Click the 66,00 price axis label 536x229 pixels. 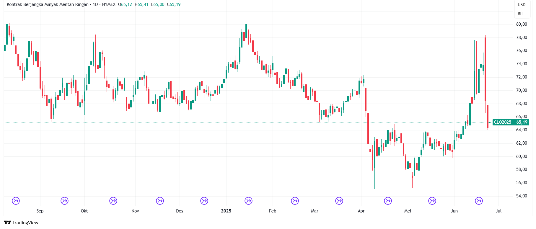coord(522,117)
